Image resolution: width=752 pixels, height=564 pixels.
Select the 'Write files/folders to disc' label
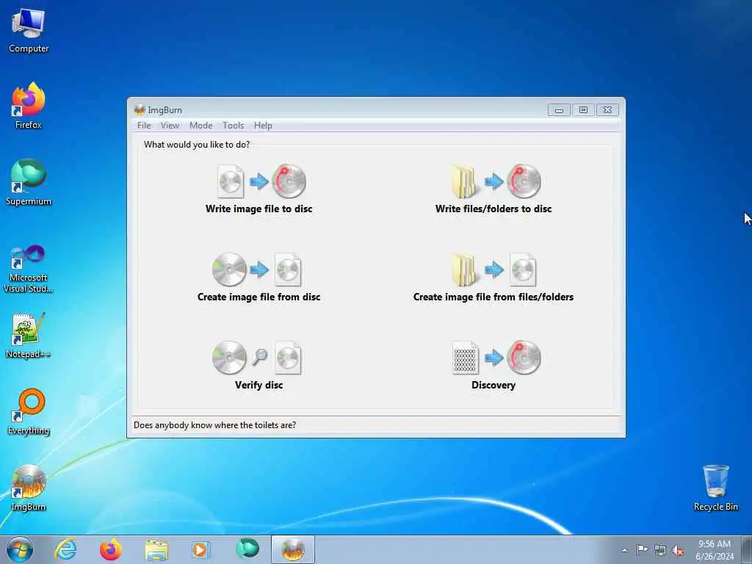tap(493, 209)
